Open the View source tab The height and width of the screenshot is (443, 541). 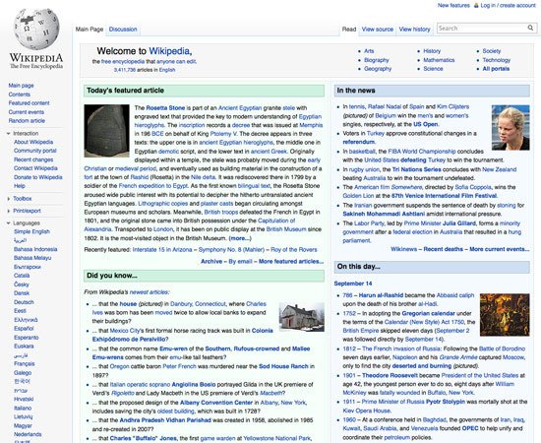[x=378, y=30]
